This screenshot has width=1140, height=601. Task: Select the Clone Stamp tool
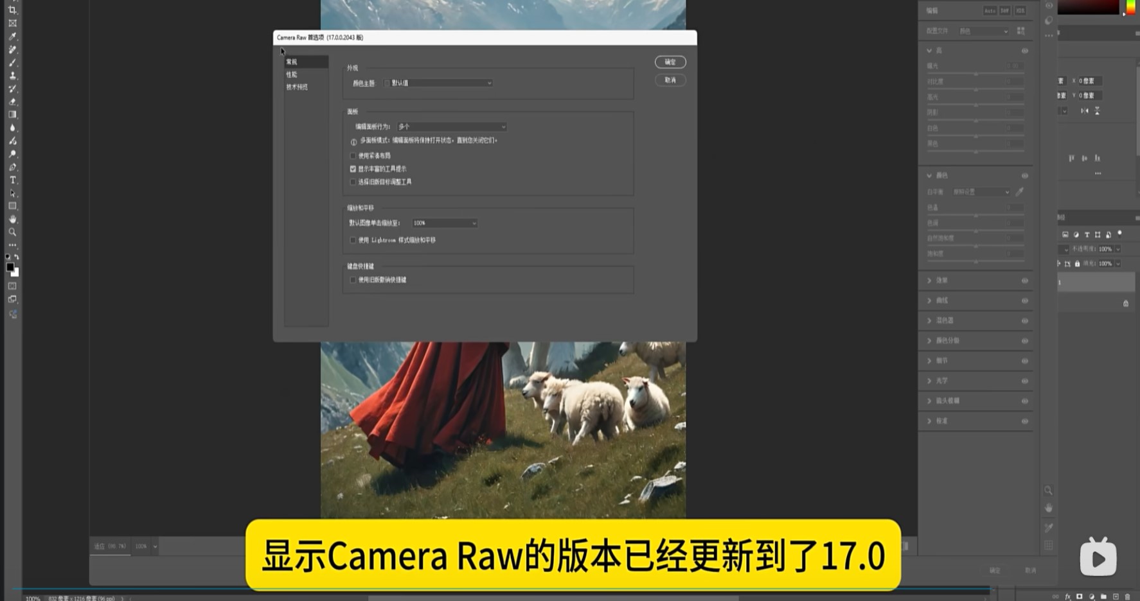point(12,76)
